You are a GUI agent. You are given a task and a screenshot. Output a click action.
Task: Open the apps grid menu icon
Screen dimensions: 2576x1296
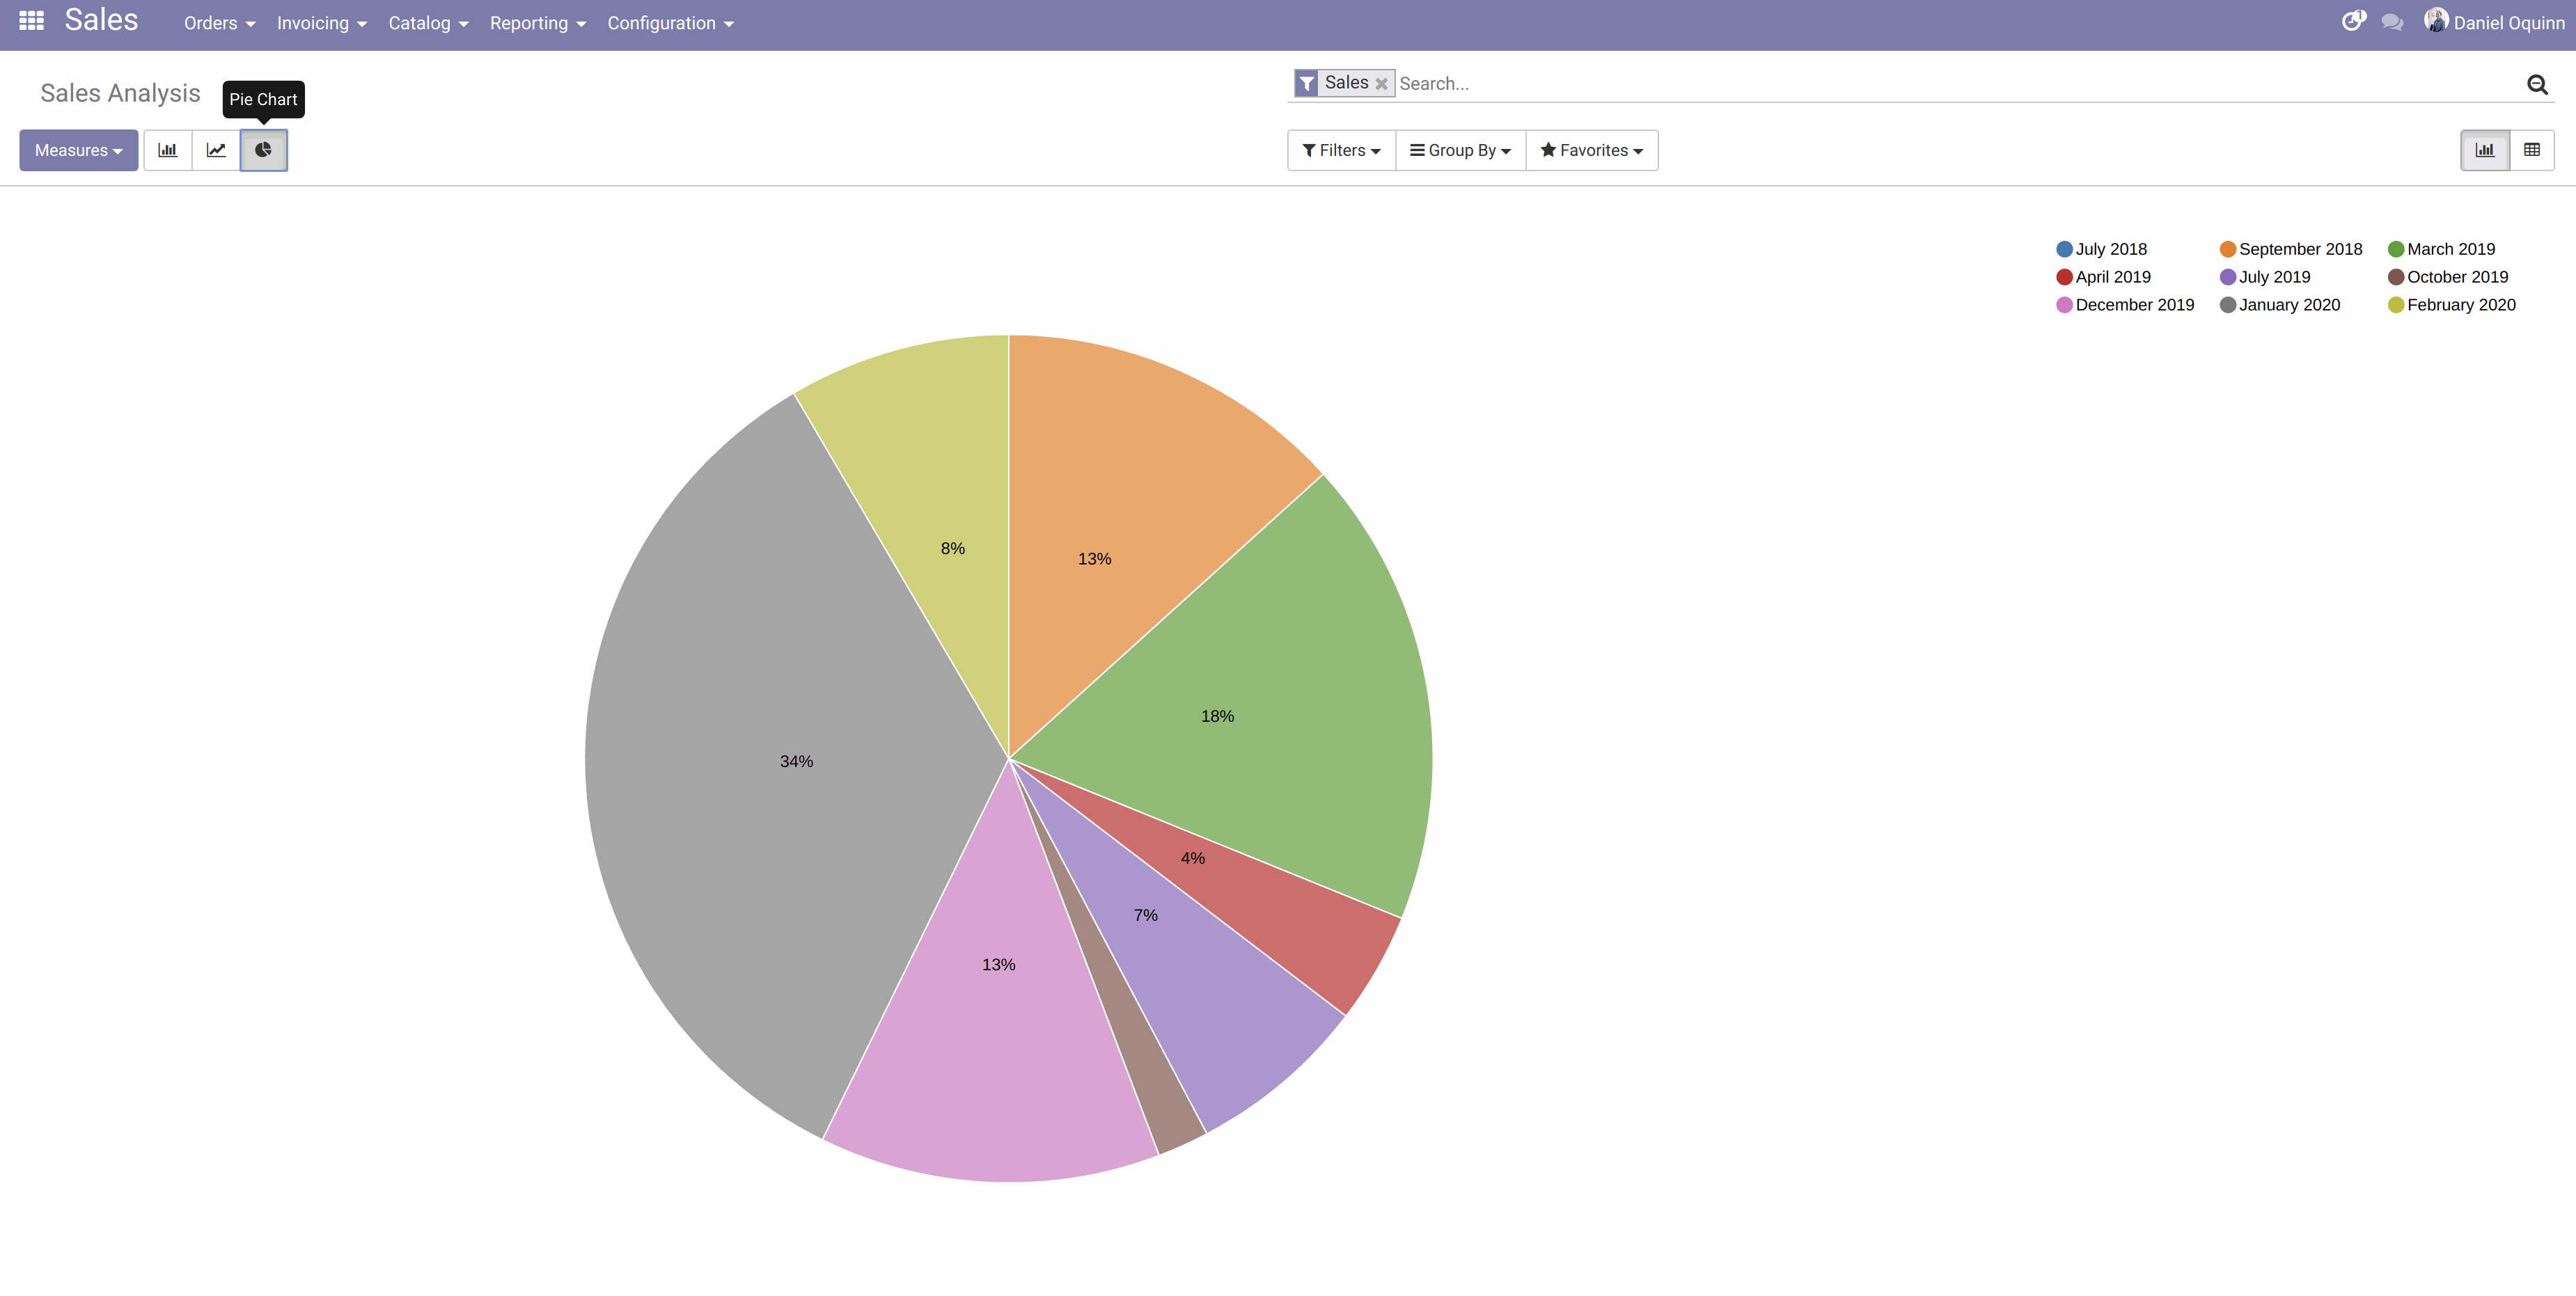[31, 21]
